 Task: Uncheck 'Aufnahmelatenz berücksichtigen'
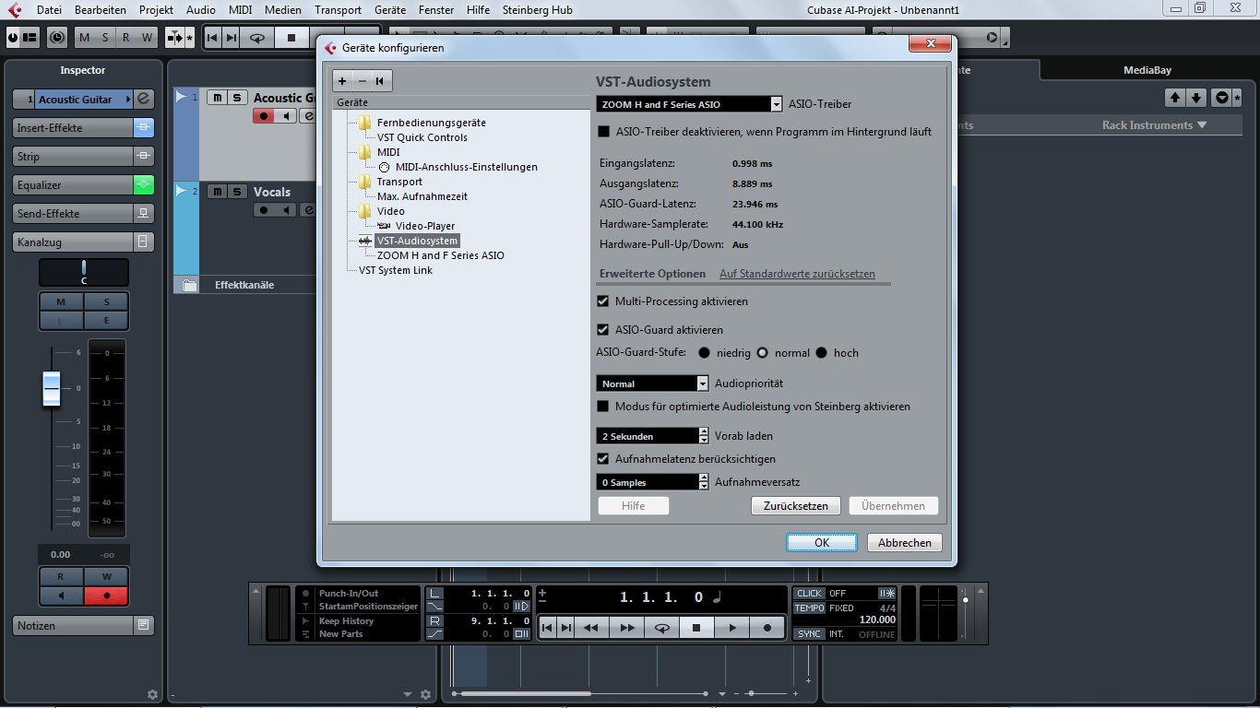pyautogui.click(x=604, y=458)
